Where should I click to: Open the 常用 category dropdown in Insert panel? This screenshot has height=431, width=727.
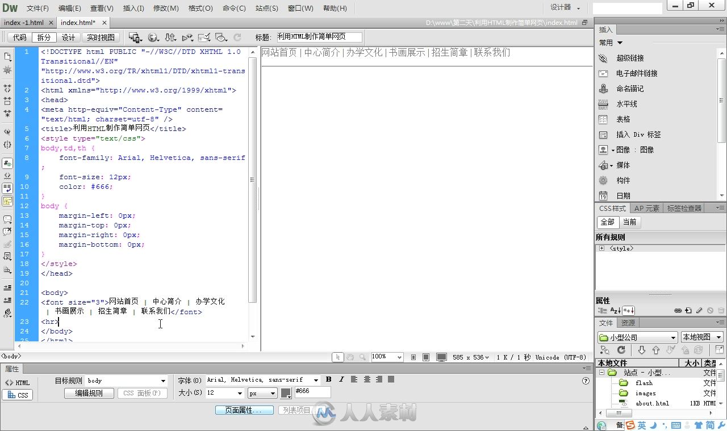click(x=611, y=43)
